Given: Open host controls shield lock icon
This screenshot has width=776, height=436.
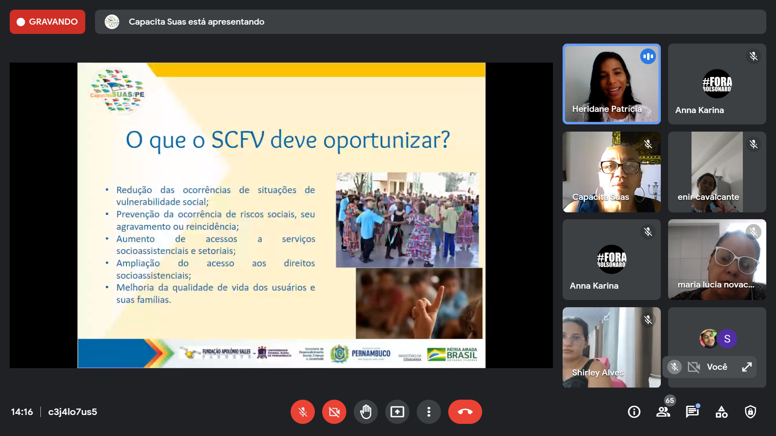Looking at the screenshot, I should click(750, 412).
